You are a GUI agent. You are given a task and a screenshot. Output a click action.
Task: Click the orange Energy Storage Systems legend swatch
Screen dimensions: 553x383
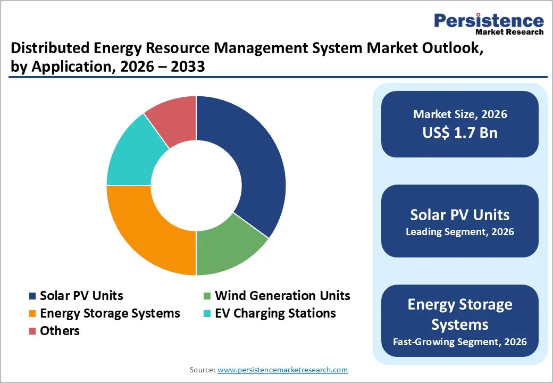pyautogui.click(x=33, y=313)
